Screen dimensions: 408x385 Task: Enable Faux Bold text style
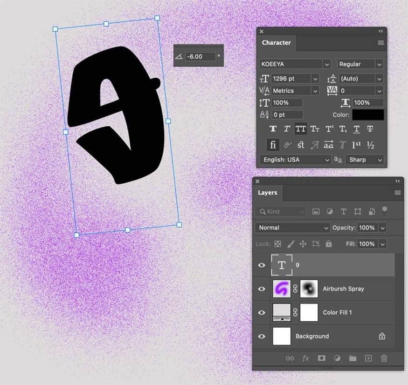coord(273,129)
